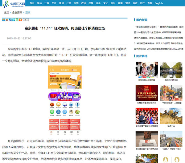Open the 首页 navigation item
This screenshot has width=185, height=163.
[x=32, y=3]
